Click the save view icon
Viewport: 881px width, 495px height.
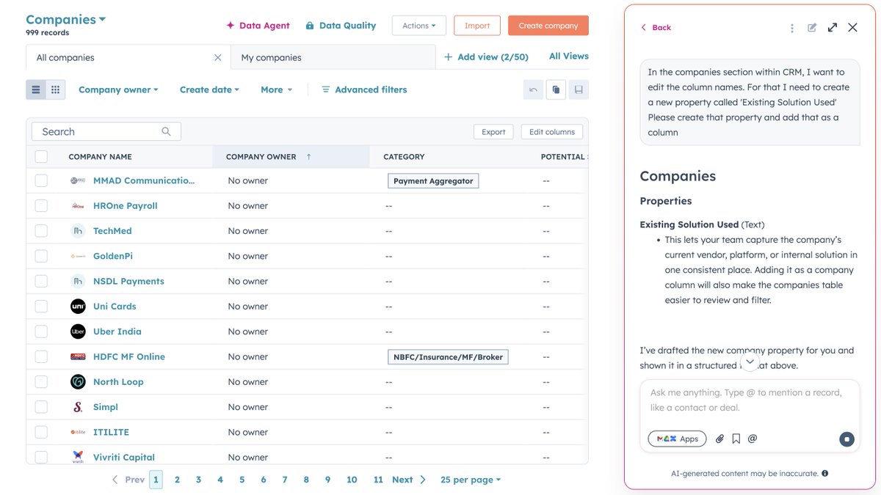tap(579, 89)
